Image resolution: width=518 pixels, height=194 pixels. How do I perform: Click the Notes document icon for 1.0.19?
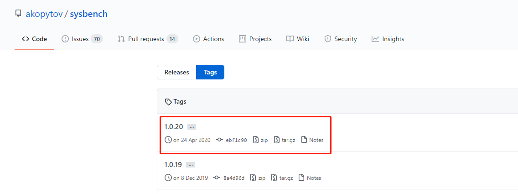click(301, 178)
